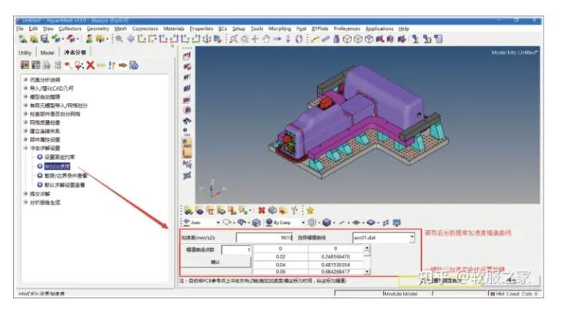Open the Materials menu
The height and width of the screenshot is (321, 582).
pyautogui.click(x=174, y=28)
